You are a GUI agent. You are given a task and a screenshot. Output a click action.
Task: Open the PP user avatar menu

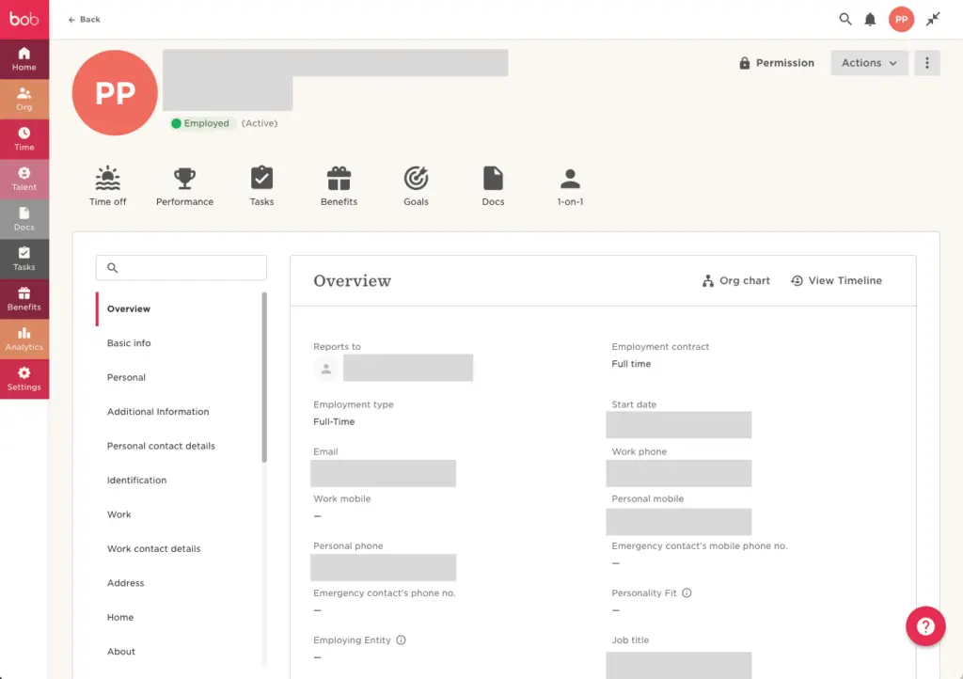click(x=901, y=19)
